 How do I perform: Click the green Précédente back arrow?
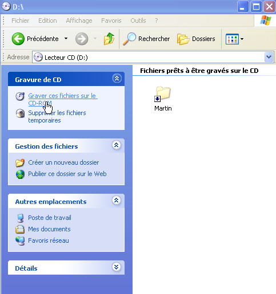pyautogui.click(x=18, y=39)
